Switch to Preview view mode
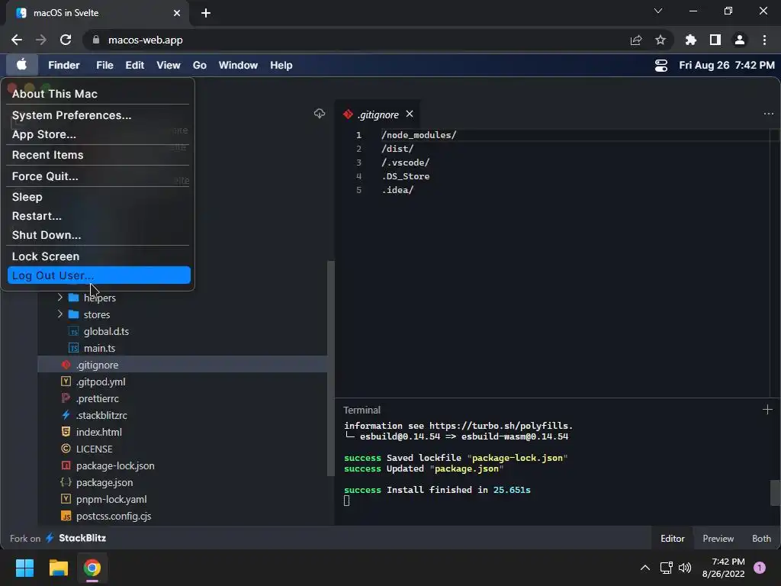 tap(718, 538)
